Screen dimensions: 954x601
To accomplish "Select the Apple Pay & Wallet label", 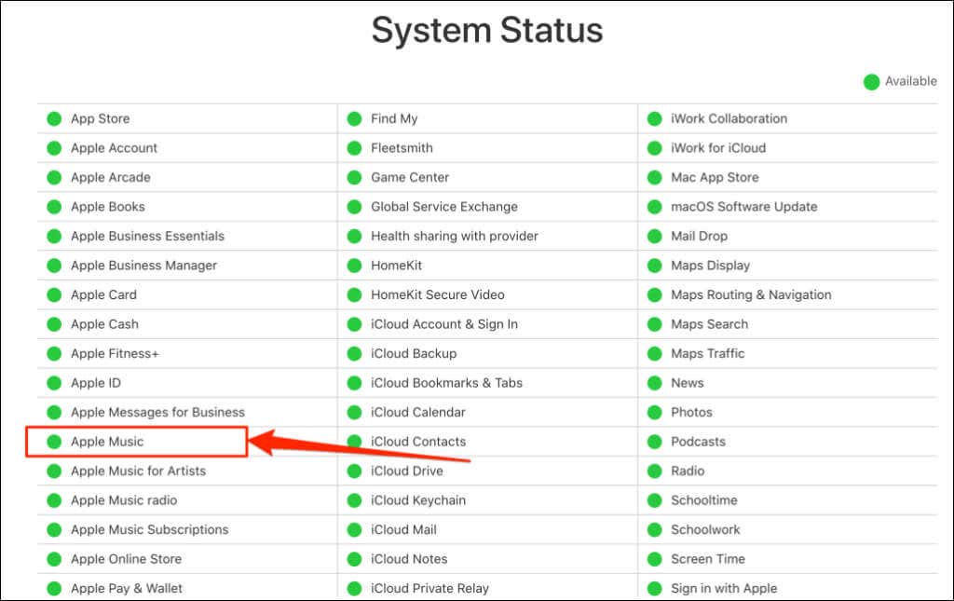I will pyautogui.click(x=127, y=588).
